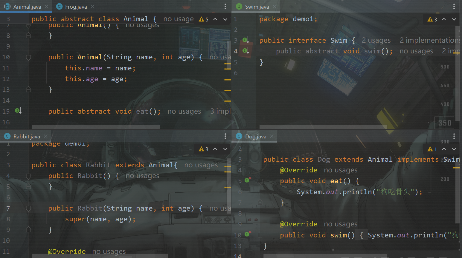This screenshot has height=258, width=462.
Task: Go to next highlighted error in Rabbit.java
Action: (225, 149)
